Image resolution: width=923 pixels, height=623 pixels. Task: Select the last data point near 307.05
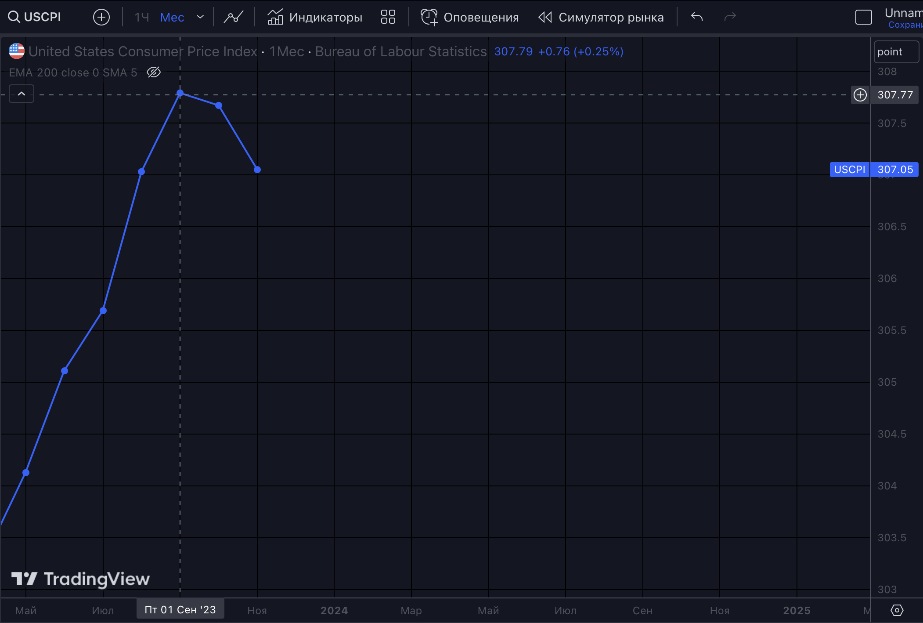[257, 170]
